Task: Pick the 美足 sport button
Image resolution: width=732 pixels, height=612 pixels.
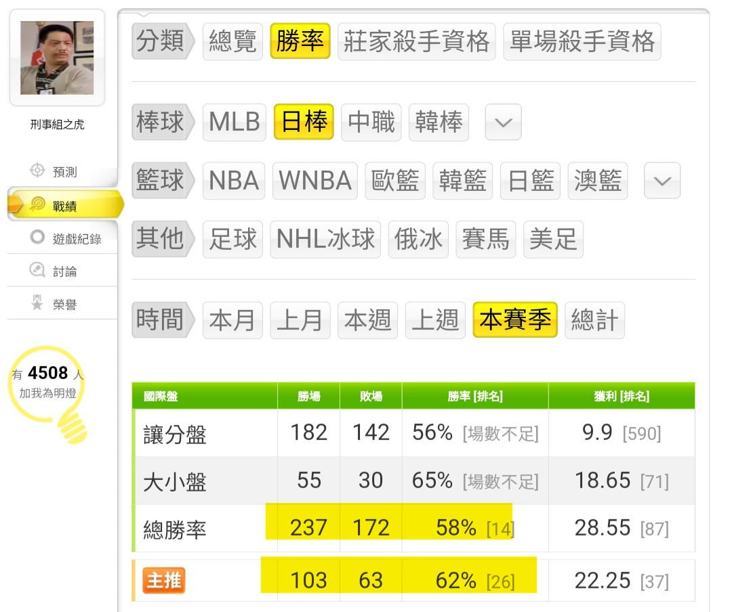Action: click(553, 239)
